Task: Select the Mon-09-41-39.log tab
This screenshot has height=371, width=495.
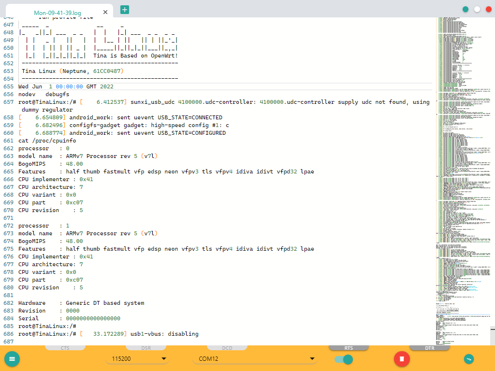Action: [x=57, y=13]
